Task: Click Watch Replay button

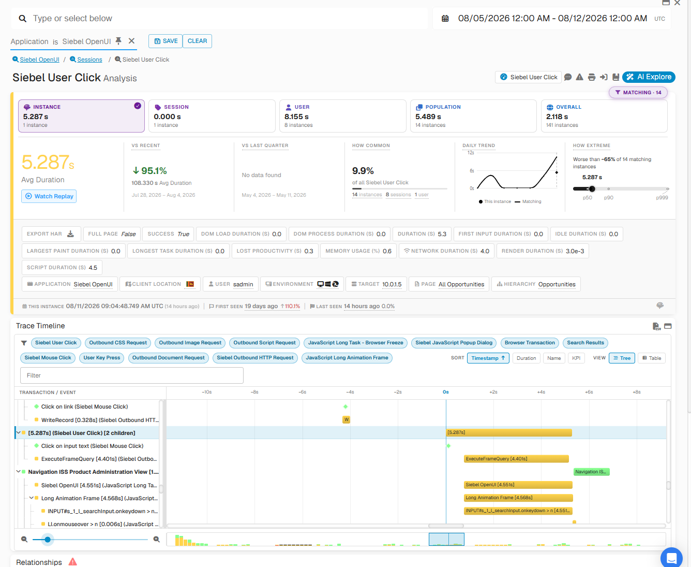Action: [x=49, y=196]
